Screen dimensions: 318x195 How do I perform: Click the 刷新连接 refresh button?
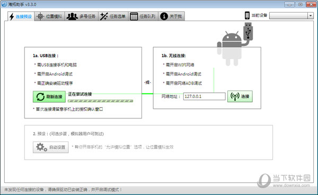49,97
